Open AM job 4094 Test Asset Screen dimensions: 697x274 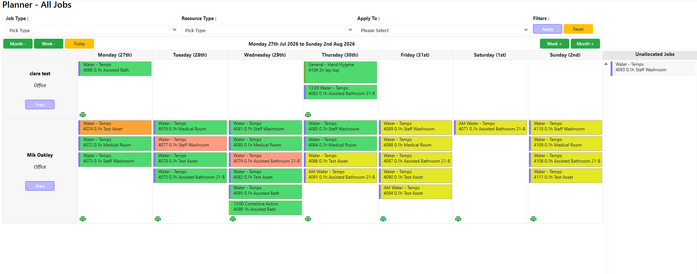415,192
